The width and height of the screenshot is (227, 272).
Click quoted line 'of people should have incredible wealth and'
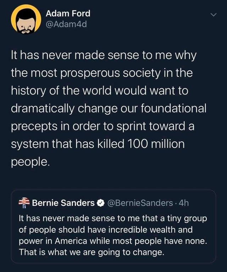(106, 230)
